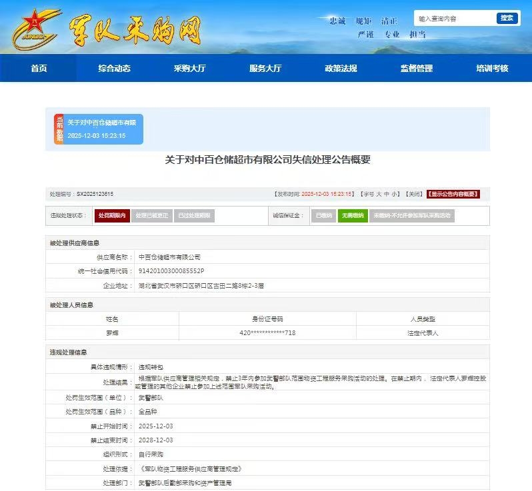Click the 担当 motto word in header
The image size is (532, 491).
(x=417, y=34)
